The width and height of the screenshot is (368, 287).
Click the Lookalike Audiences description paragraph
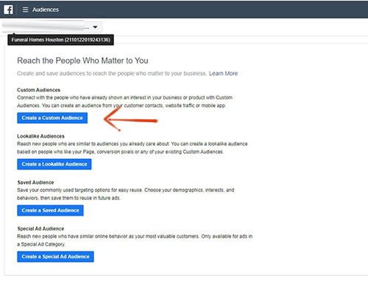(132, 148)
